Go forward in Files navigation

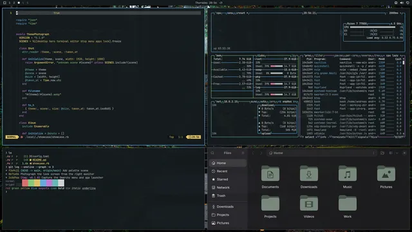pyautogui.click(x=261, y=153)
